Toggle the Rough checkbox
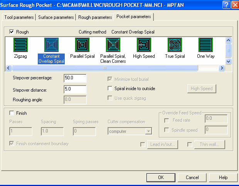Screen dimensions: 239x186 (x=12, y=32)
